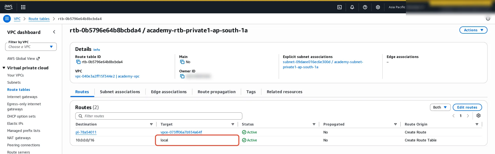Screen dimensions: 495x154
Task: Open the settings gear in top bar
Action: tap(378, 7)
